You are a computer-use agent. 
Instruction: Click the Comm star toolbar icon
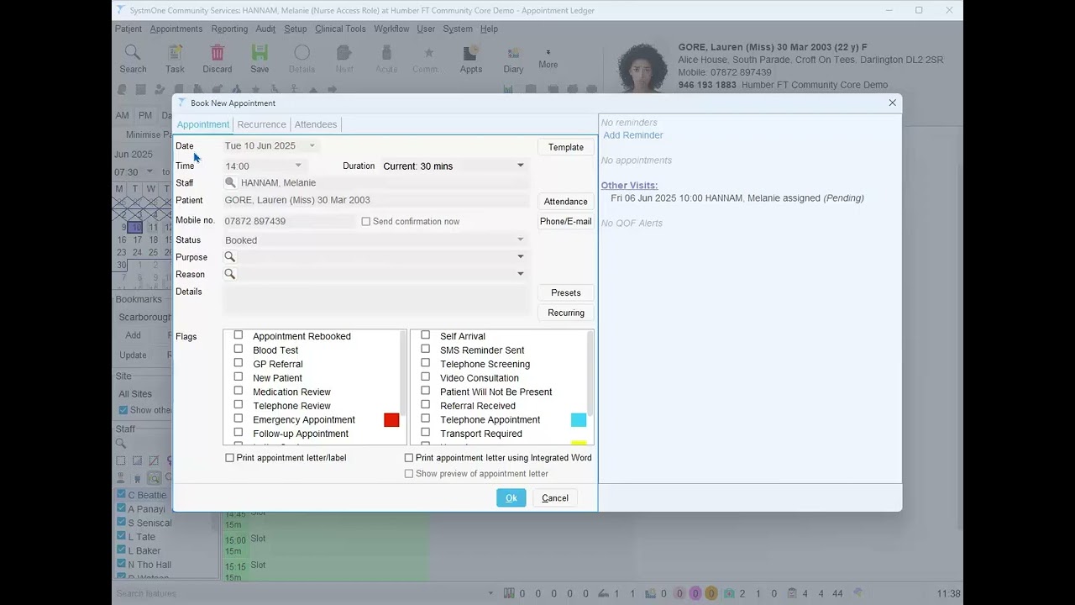pyautogui.click(x=425, y=59)
